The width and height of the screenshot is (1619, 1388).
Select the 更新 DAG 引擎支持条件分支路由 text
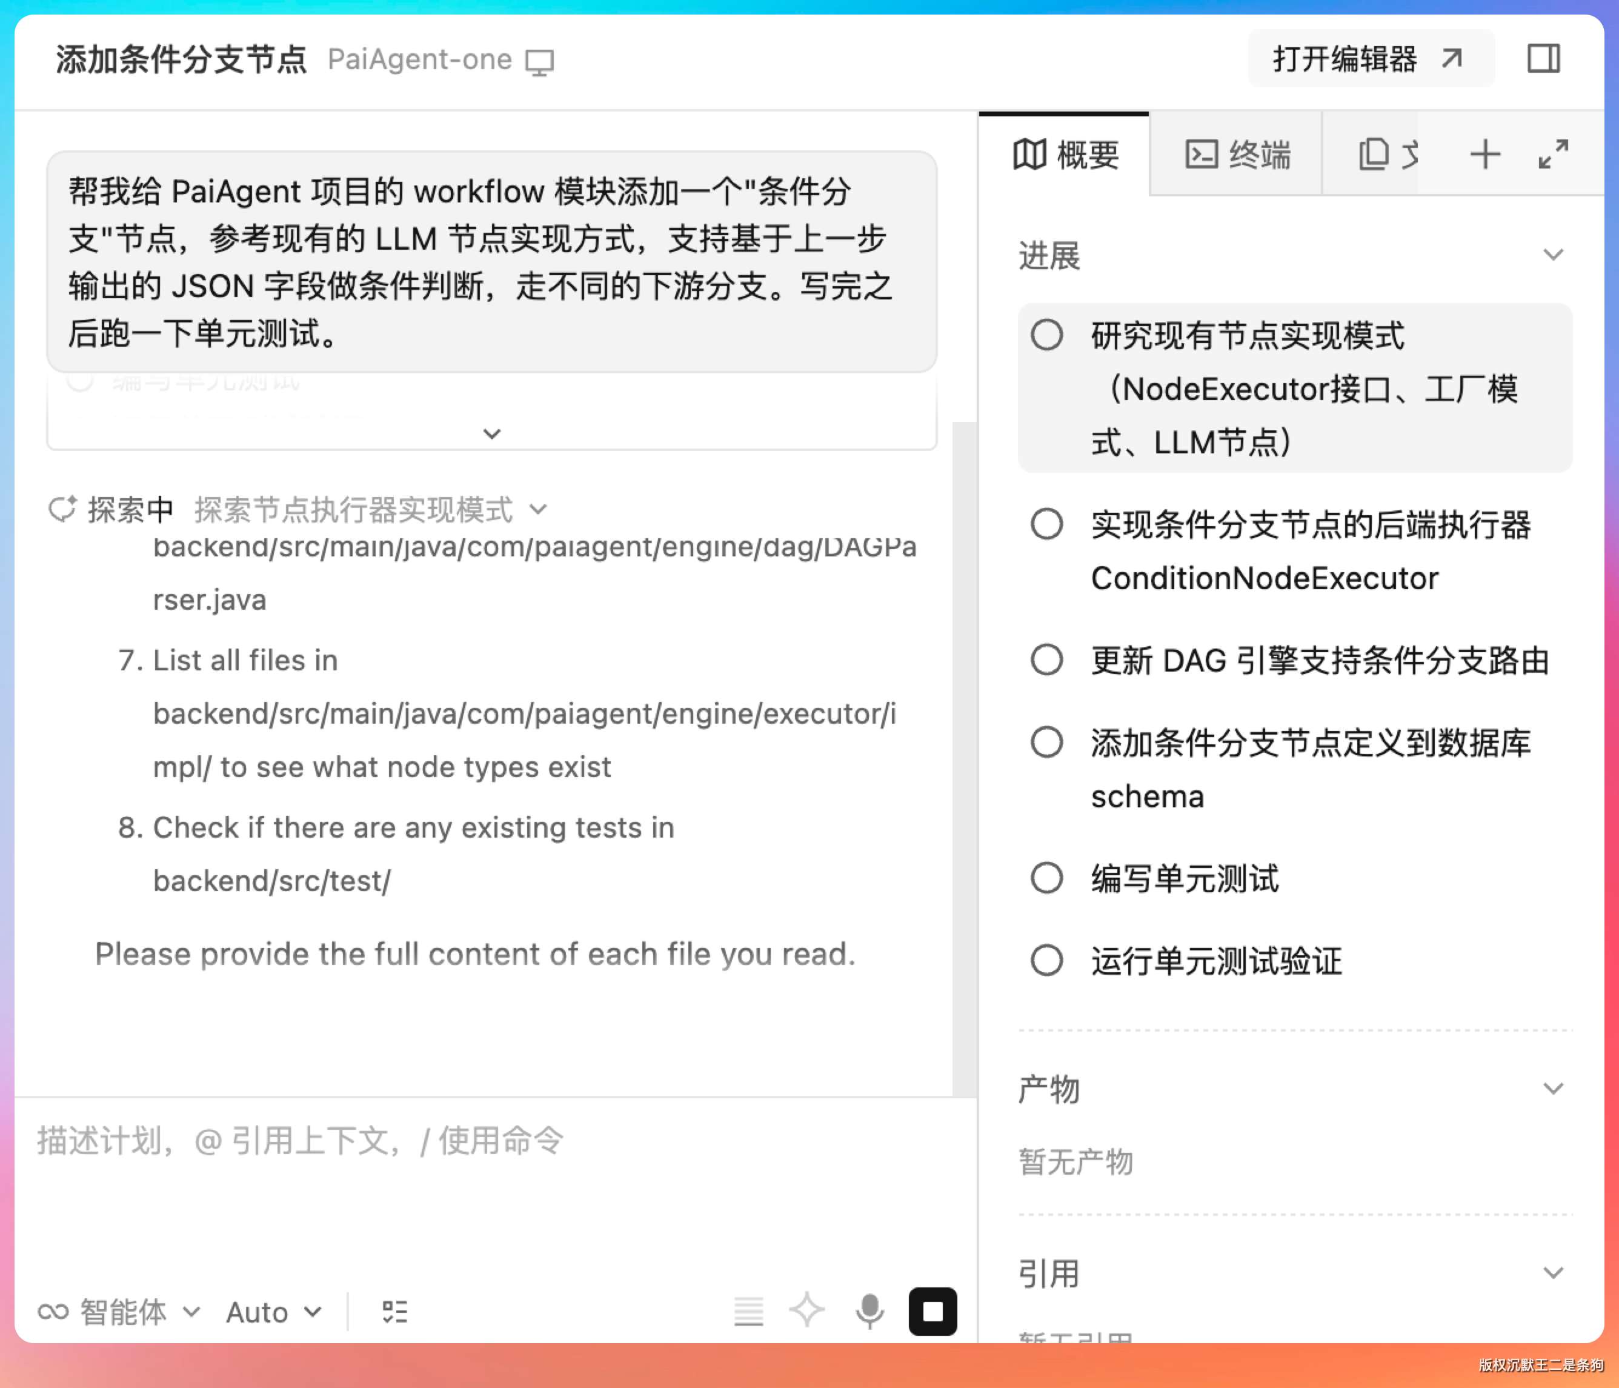1320,661
